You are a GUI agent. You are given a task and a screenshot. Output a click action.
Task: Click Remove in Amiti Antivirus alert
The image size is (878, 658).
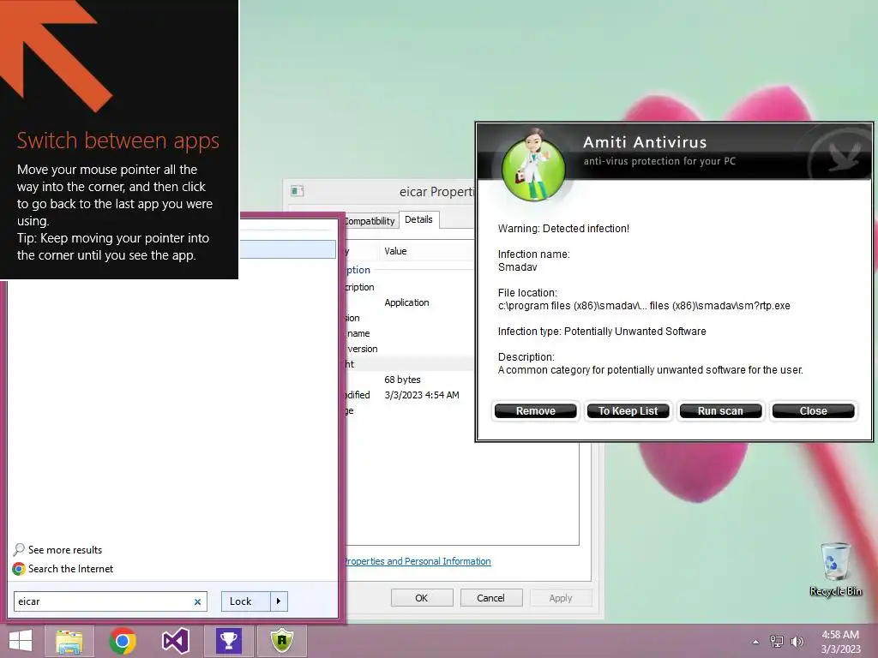point(535,410)
